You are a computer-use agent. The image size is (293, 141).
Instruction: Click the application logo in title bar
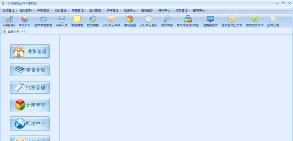[3, 3]
